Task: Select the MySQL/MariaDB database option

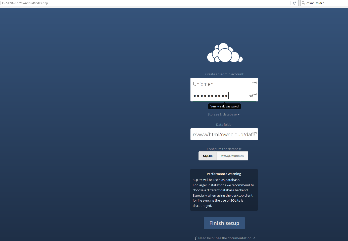Action: click(232, 156)
